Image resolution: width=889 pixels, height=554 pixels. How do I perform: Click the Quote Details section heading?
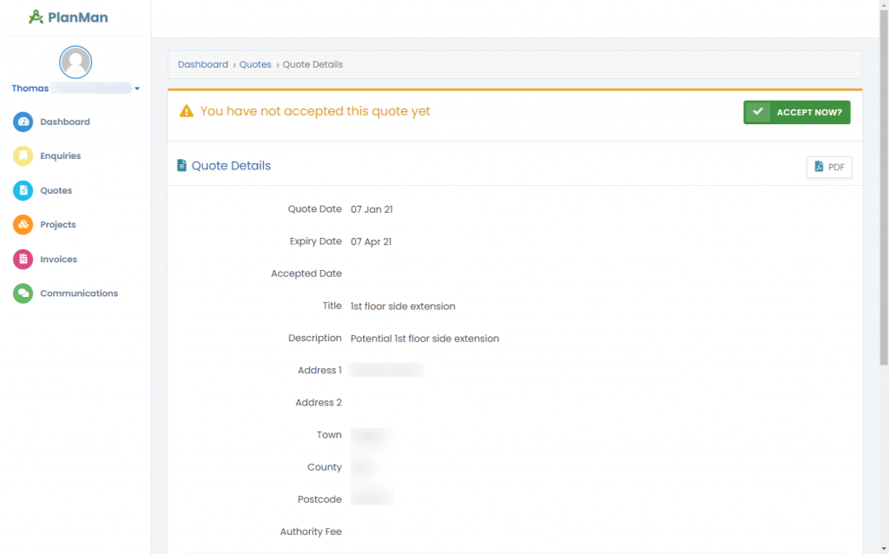[x=231, y=166]
